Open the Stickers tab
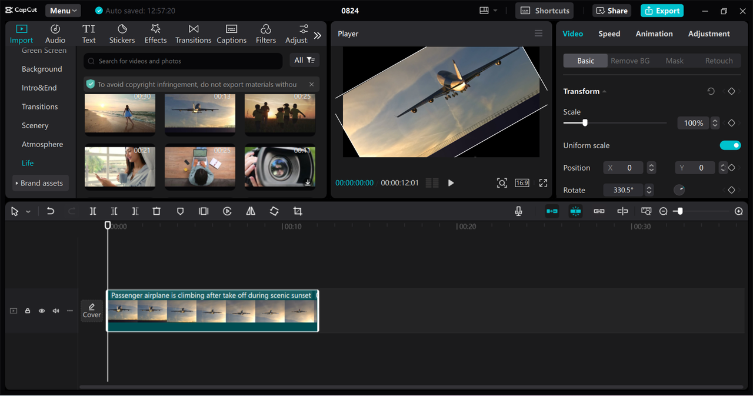The image size is (753, 396). 122,34
